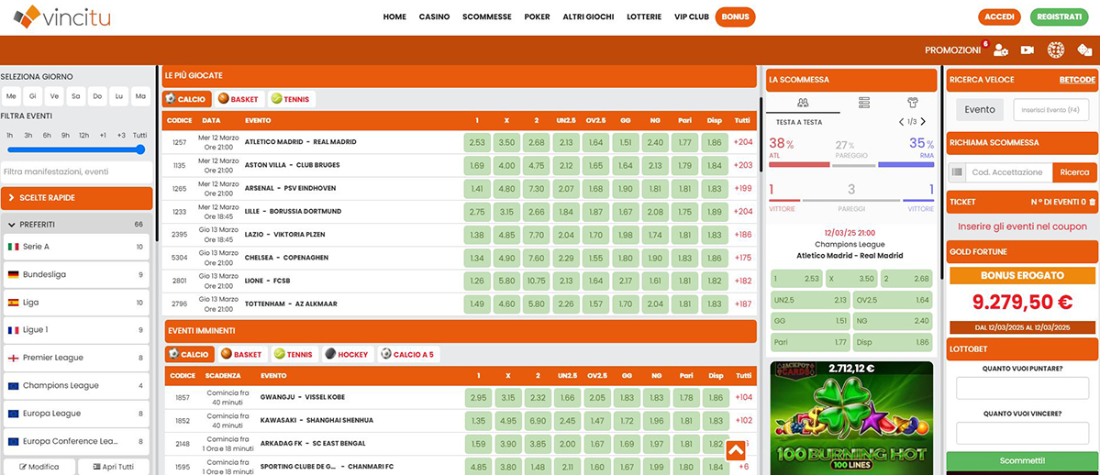Select Basket in Eventi Imminenti

(x=242, y=354)
